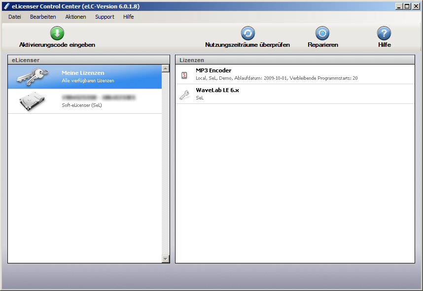Click the blue Hilfe question mark icon
Image resolution: width=423 pixels, height=291 pixels.
click(x=384, y=33)
